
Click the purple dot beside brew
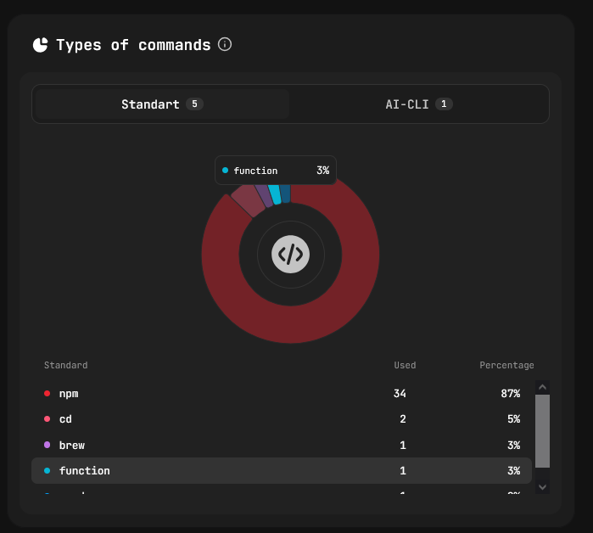47,445
